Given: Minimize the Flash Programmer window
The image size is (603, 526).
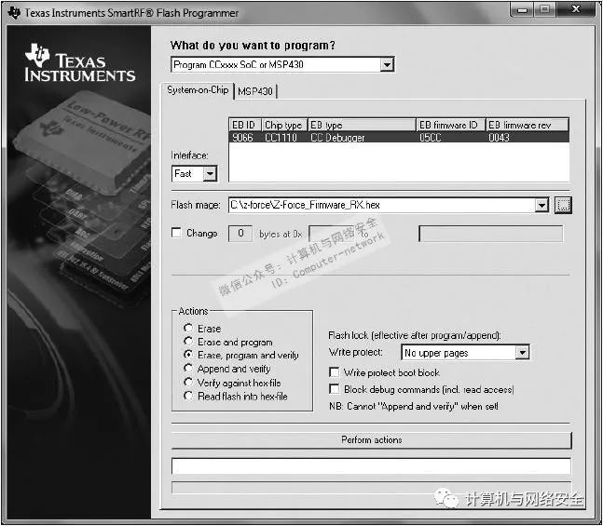Looking at the screenshot, I should pos(522,9).
